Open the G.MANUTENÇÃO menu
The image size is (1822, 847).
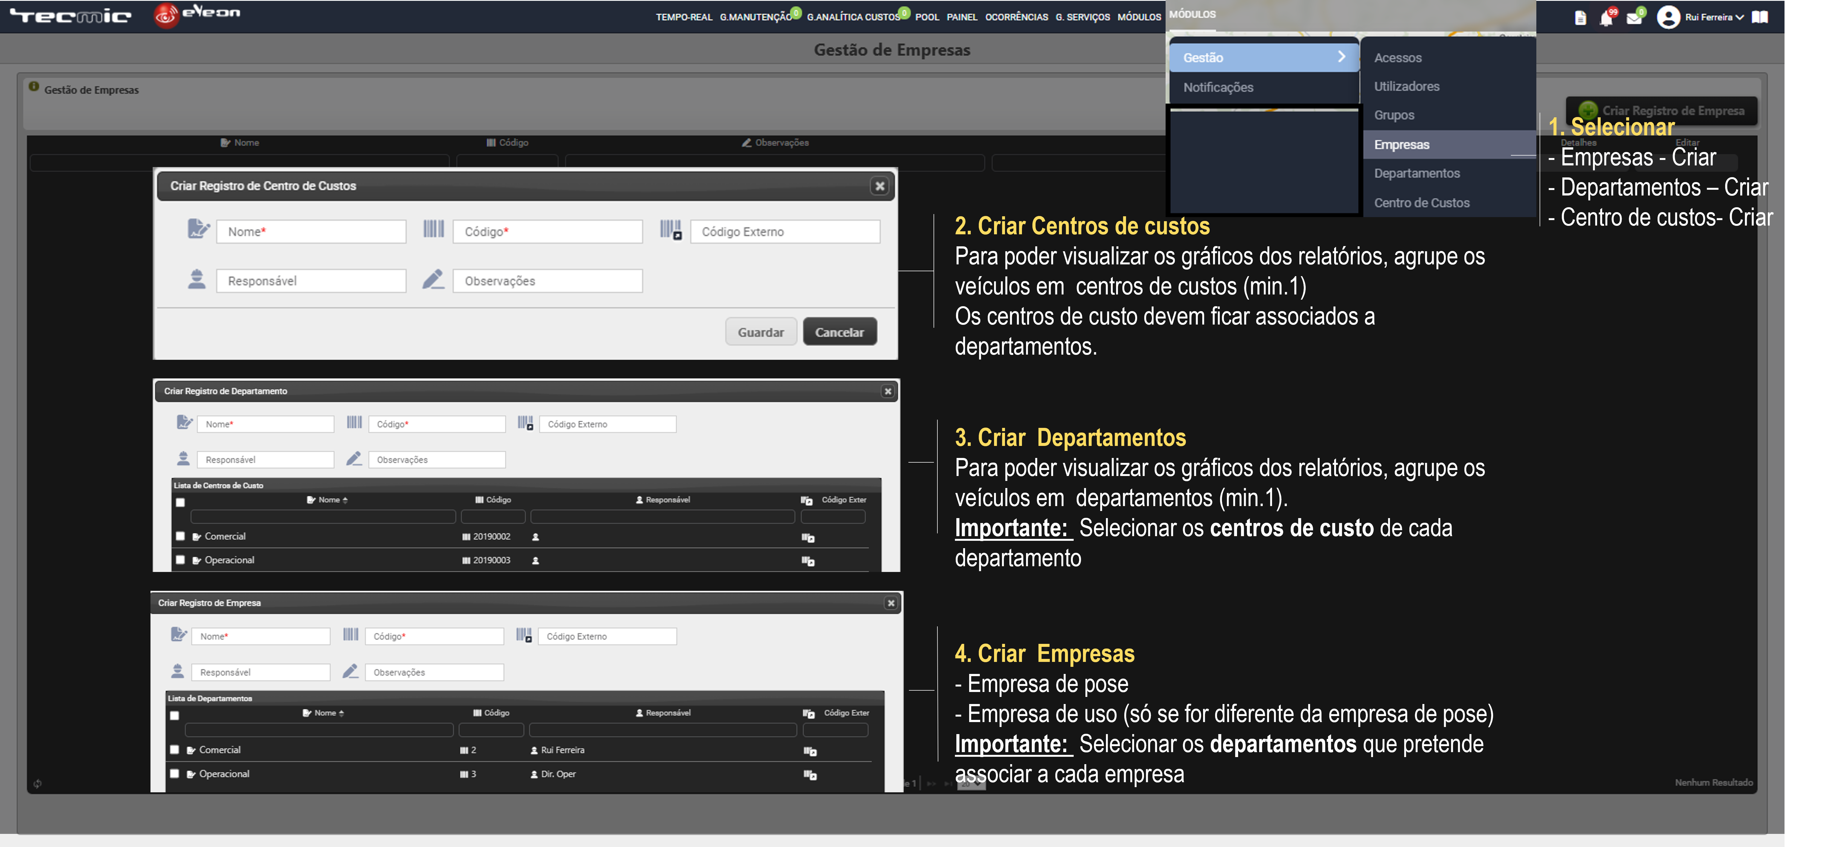click(x=756, y=17)
